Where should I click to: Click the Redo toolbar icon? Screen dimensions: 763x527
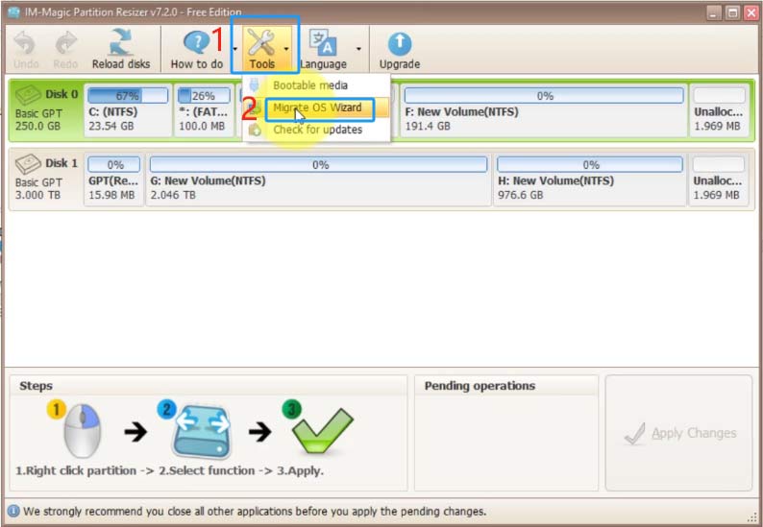coord(65,44)
